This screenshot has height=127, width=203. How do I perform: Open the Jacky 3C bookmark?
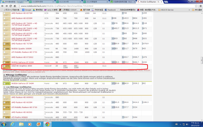(51, 10)
